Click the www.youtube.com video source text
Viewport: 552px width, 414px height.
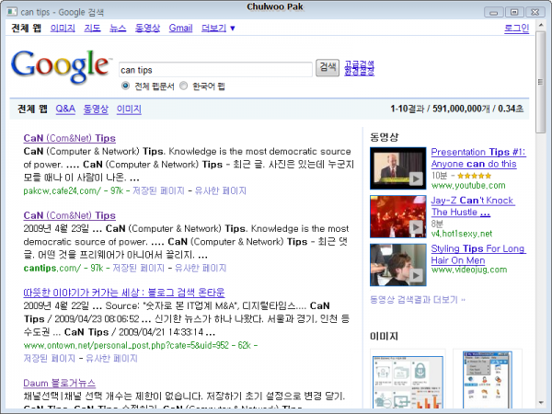click(x=468, y=186)
